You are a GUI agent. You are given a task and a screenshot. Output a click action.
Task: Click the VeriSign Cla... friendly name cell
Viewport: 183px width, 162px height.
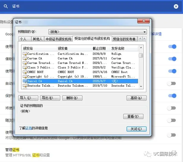123,68
